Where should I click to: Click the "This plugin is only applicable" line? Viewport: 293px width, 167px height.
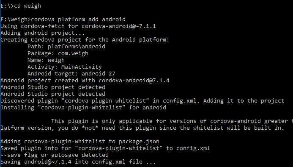point(172,121)
